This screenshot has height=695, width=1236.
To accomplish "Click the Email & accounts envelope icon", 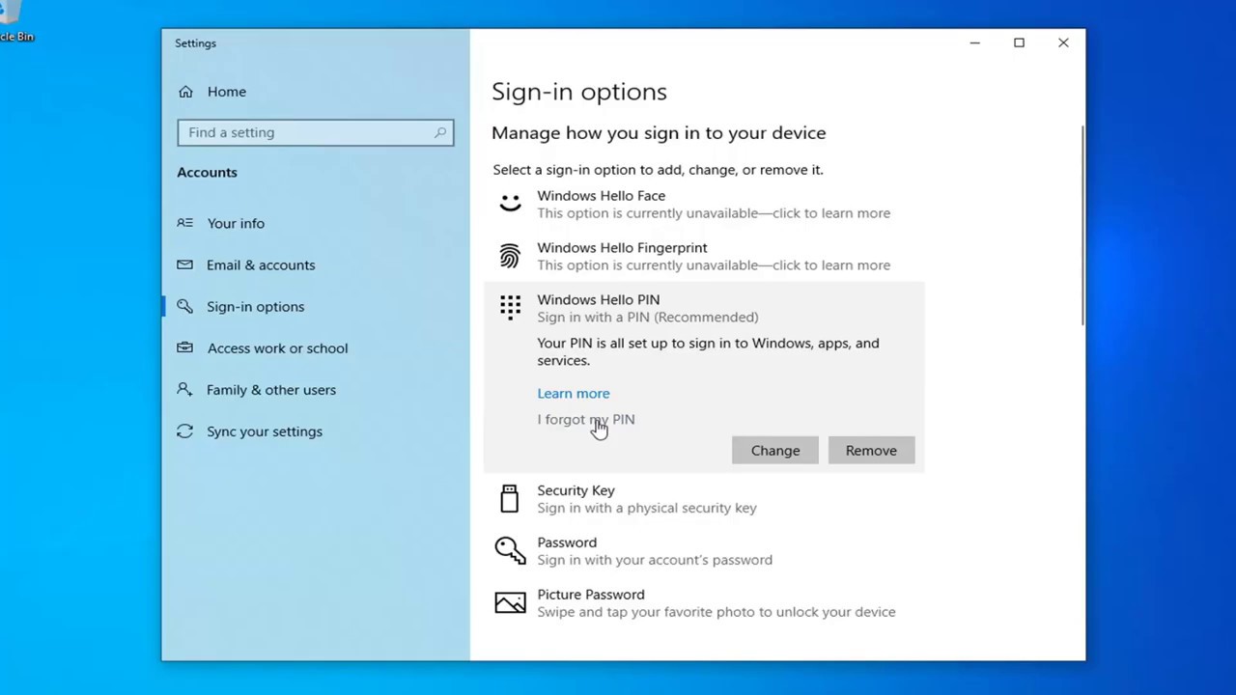I will pos(184,264).
